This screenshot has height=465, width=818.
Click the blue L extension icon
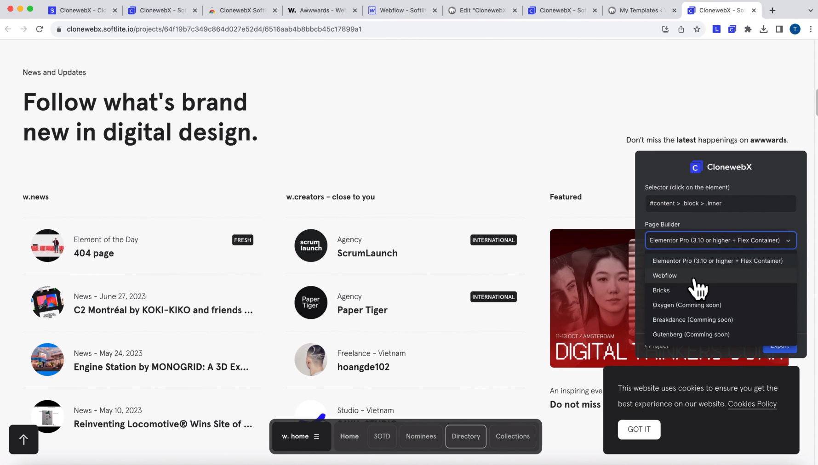pos(716,29)
